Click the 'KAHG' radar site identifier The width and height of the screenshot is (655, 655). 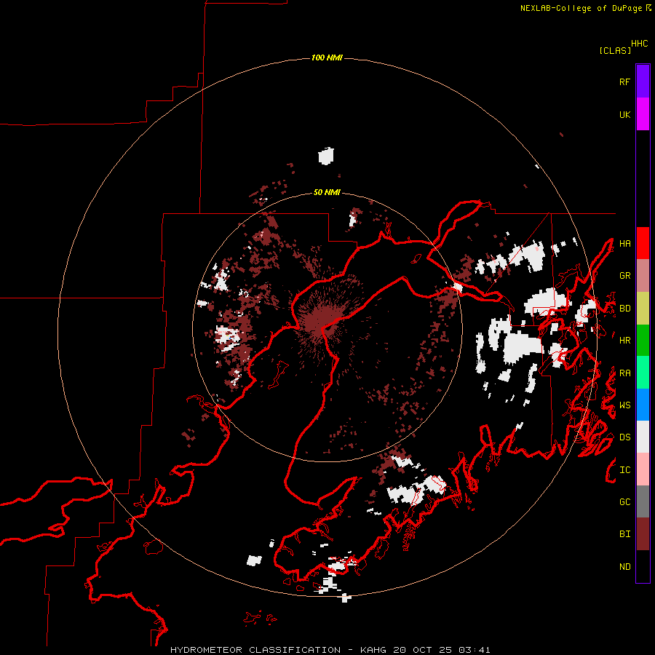coord(373,650)
